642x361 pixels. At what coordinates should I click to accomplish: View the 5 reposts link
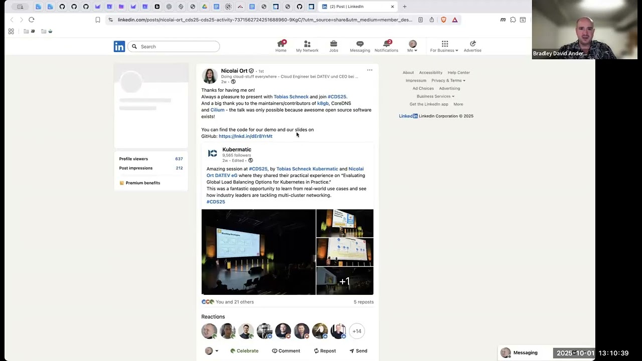click(364, 302)
